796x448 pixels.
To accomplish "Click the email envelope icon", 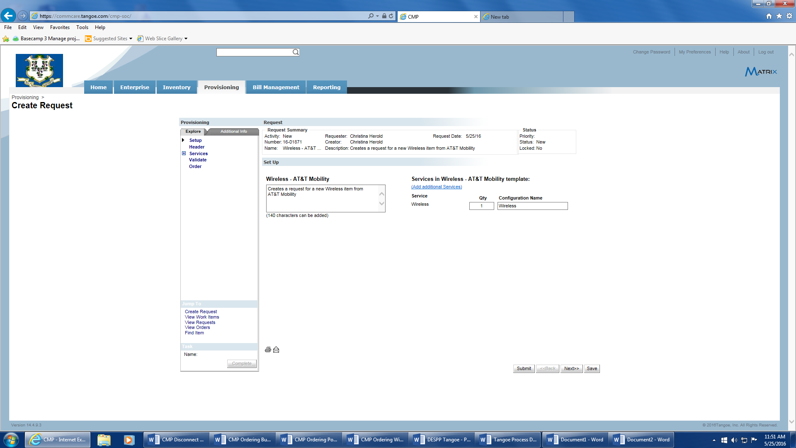I will point(276,350).
